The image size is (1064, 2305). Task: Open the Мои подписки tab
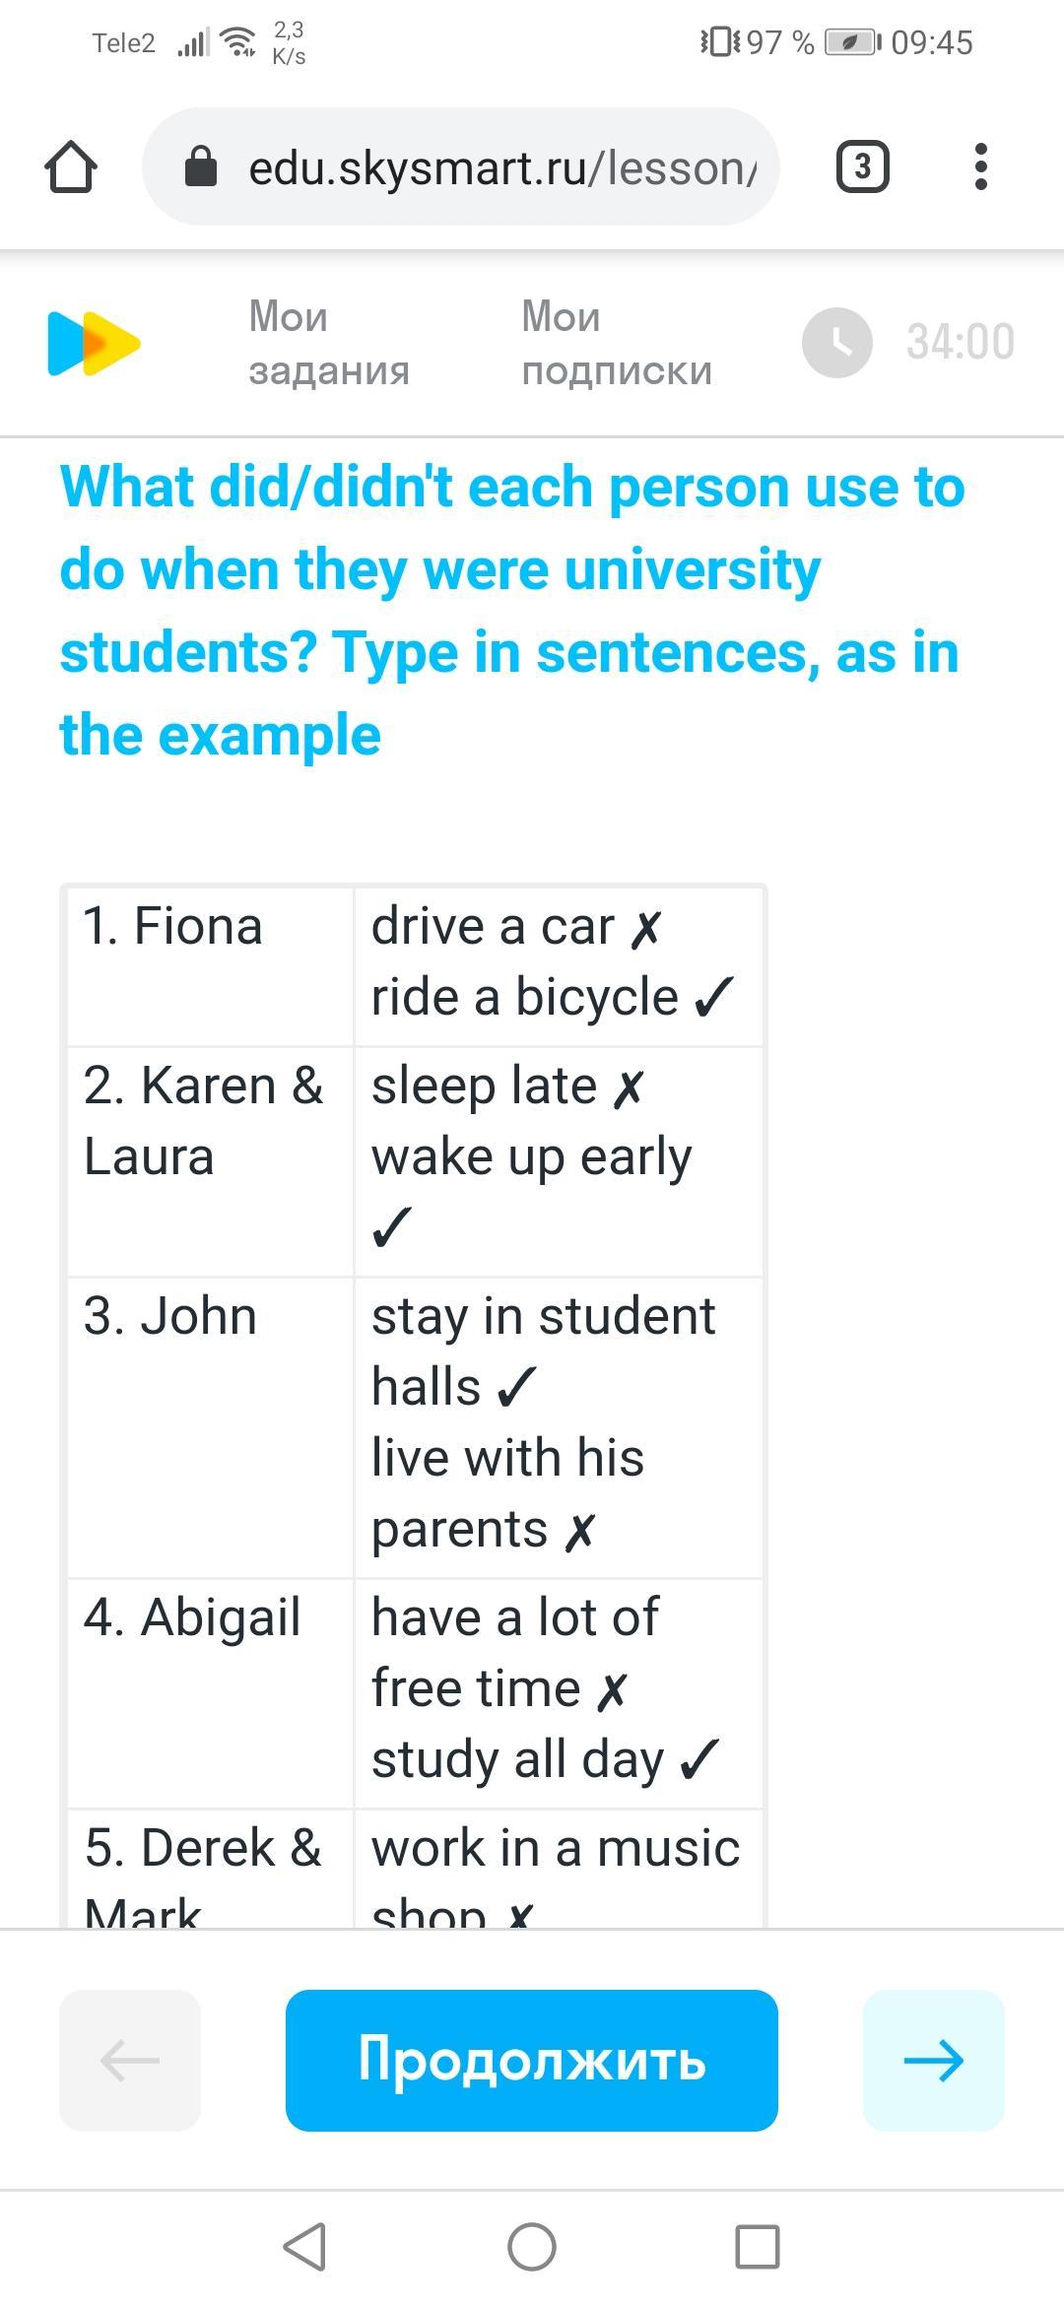tap(616, 343)
